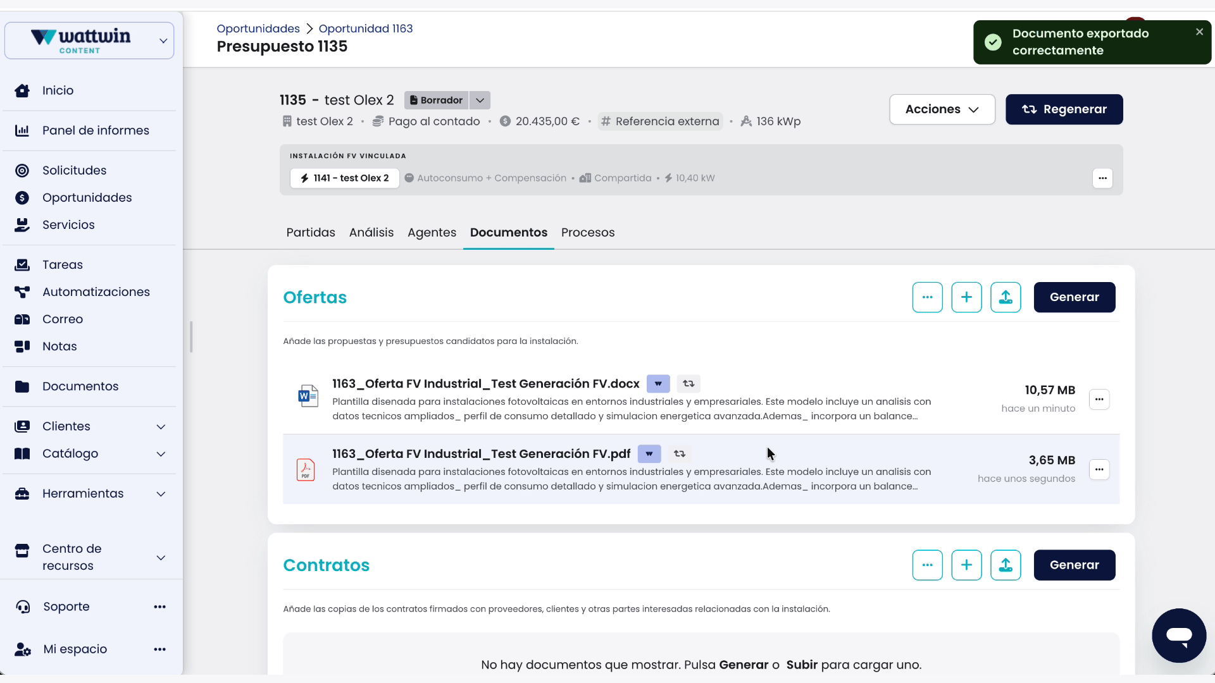This screenshot has width=1215, height=683.
Task: Click the Word file icon
Action: (308, 396)
